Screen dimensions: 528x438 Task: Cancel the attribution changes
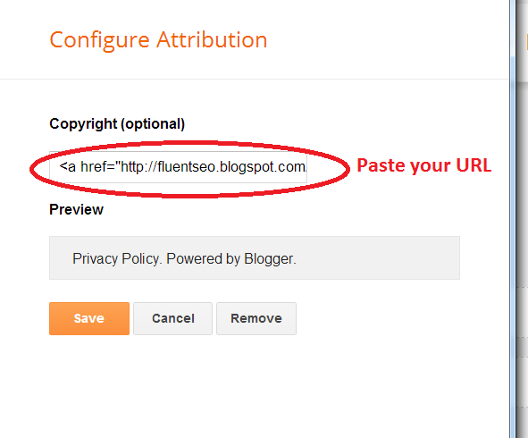(172, 318)
